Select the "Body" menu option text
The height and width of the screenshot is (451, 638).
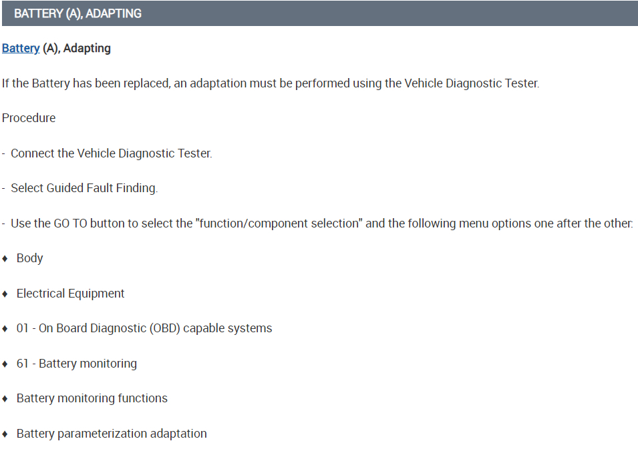tap(30, 258)
